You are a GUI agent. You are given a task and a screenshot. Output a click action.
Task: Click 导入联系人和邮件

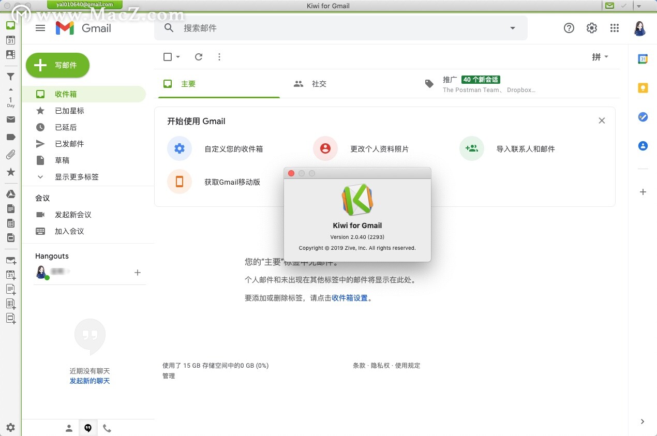pos(526,149)
